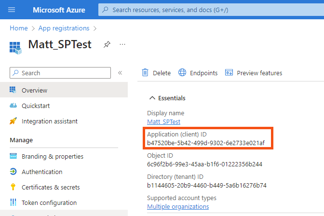Navigate to App registrations breadcrumb

[x=64, y=28]
